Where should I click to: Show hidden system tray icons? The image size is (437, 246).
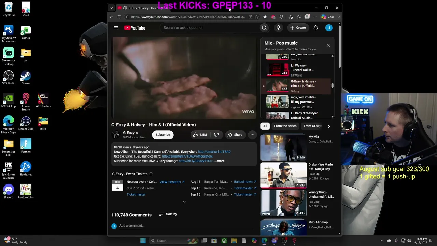click(x=382, y=241)
